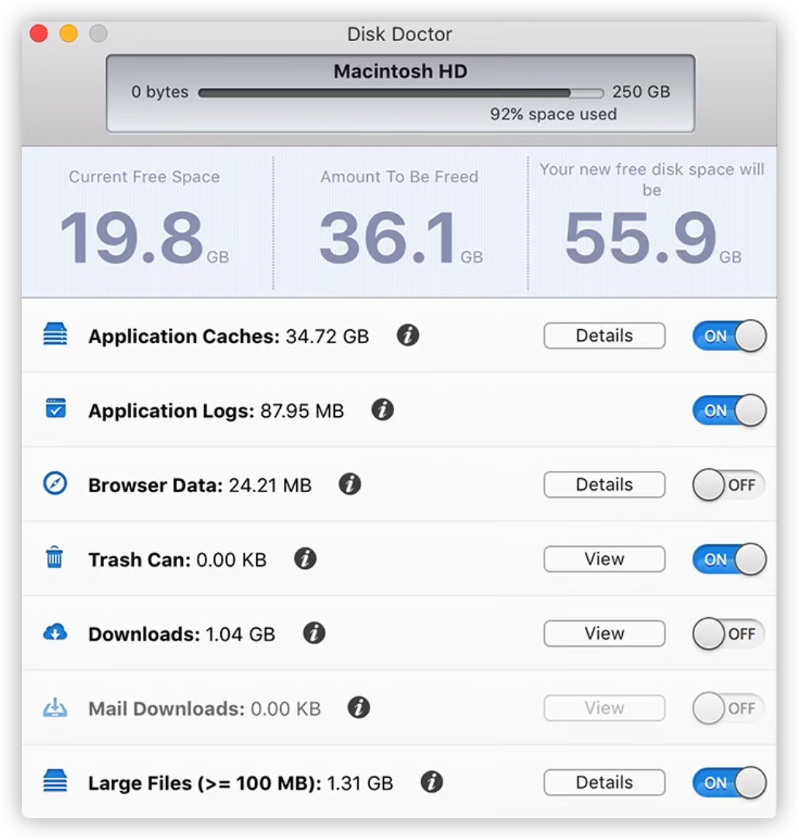Click the Large Files 1.31 GB label
This screenshot has height=840, width=799.
pos(240,783)
